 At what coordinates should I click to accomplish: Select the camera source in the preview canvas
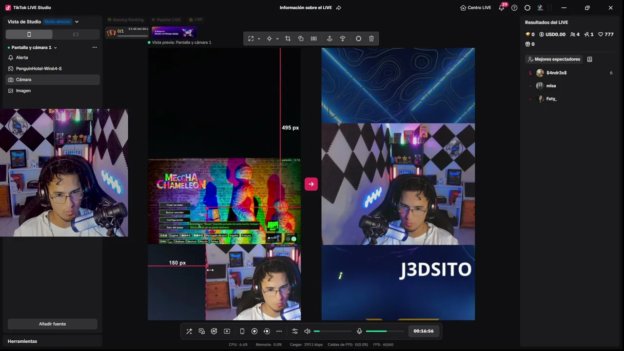[253, 282]
